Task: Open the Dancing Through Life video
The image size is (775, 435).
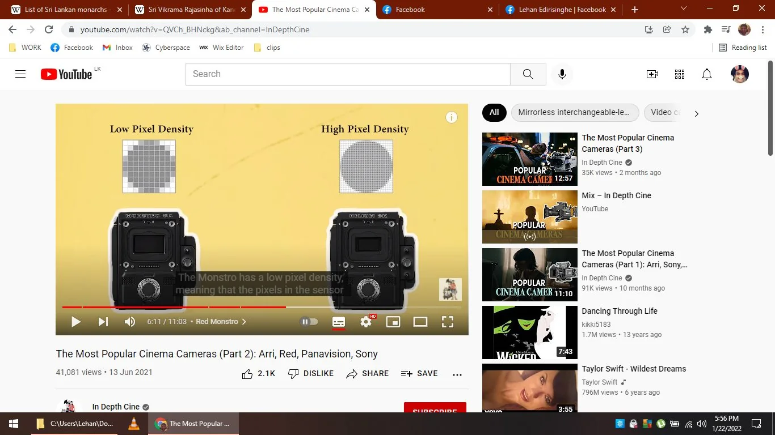Action: coord(620,311)
